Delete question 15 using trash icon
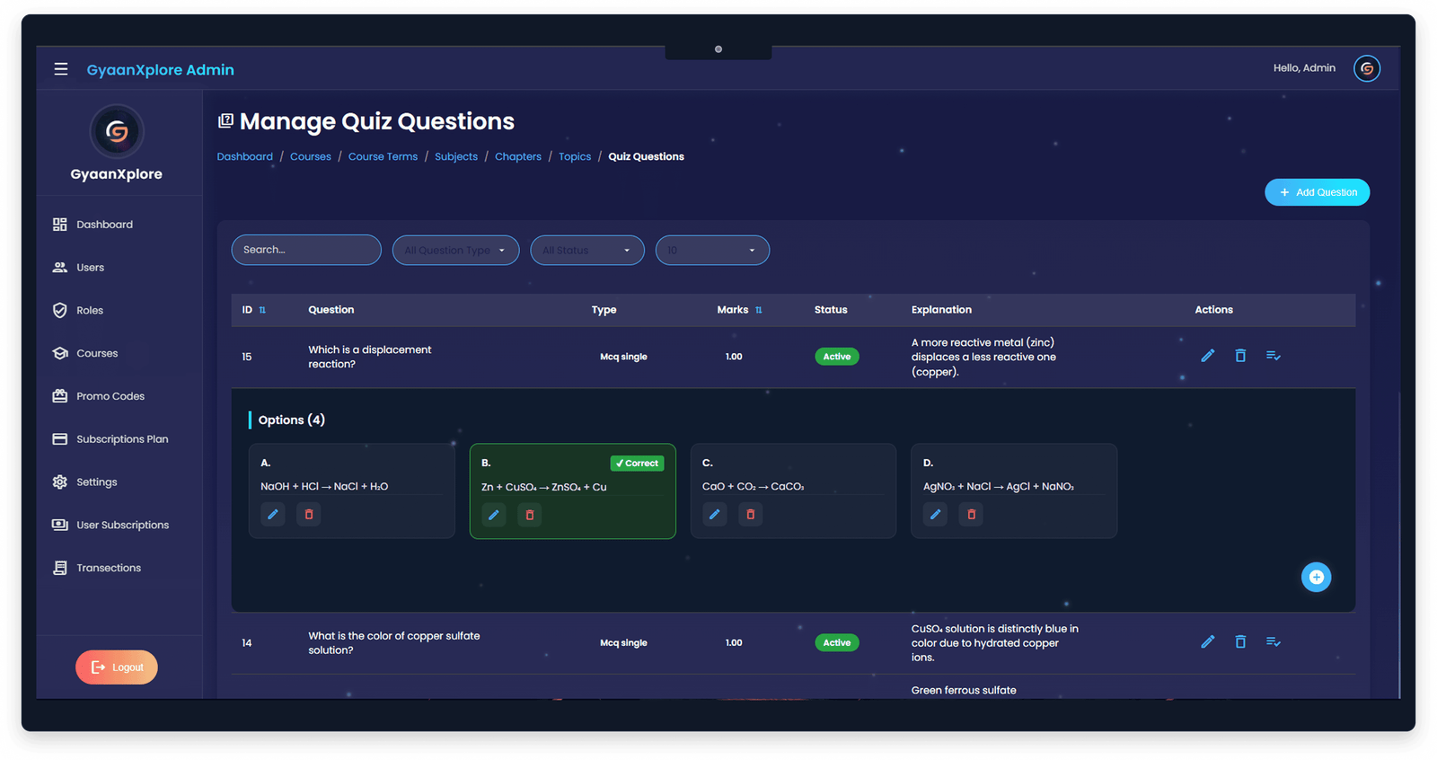Viewport: 1437px width, 760px height. point(1240,356)
